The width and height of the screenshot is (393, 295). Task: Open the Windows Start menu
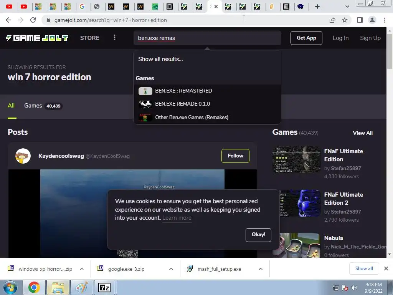click(10, 288)
